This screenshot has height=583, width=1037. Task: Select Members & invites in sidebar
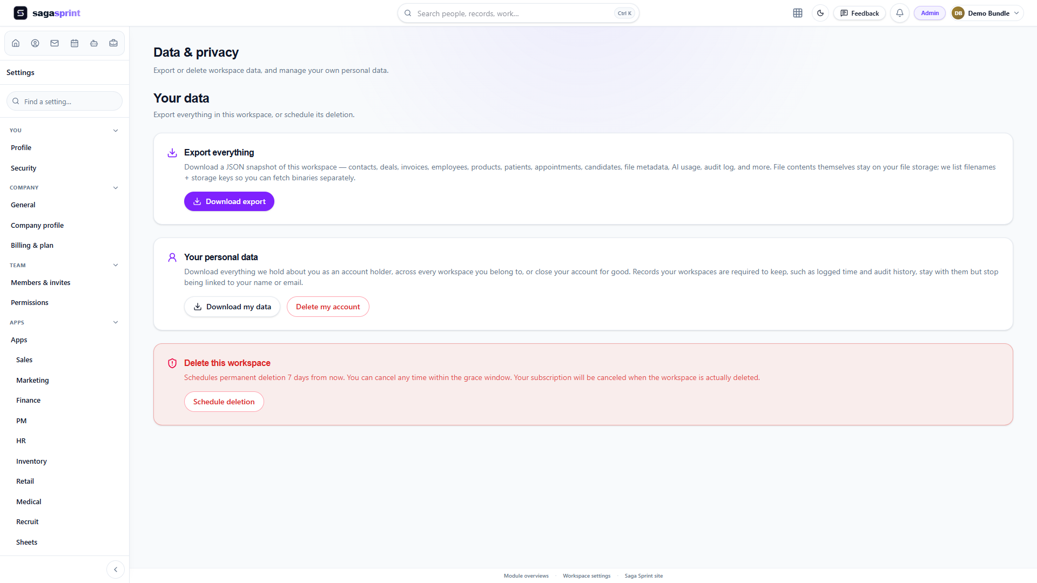click(41, 282)
